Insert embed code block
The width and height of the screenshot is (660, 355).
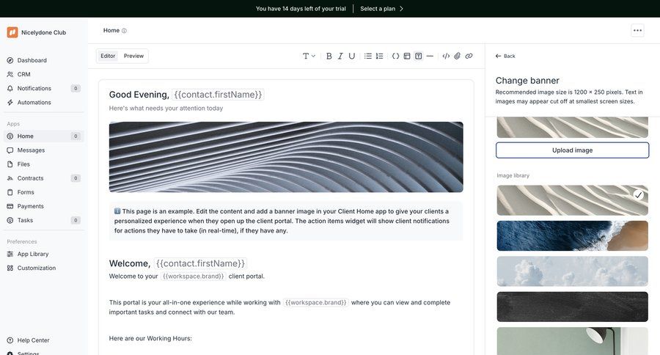(x=446, y=56)
